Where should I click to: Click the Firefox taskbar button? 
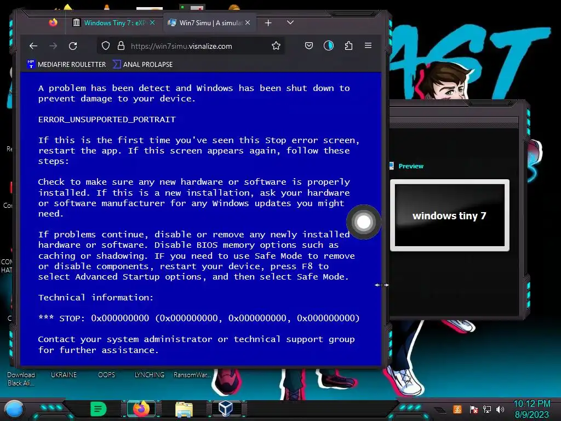141,409
